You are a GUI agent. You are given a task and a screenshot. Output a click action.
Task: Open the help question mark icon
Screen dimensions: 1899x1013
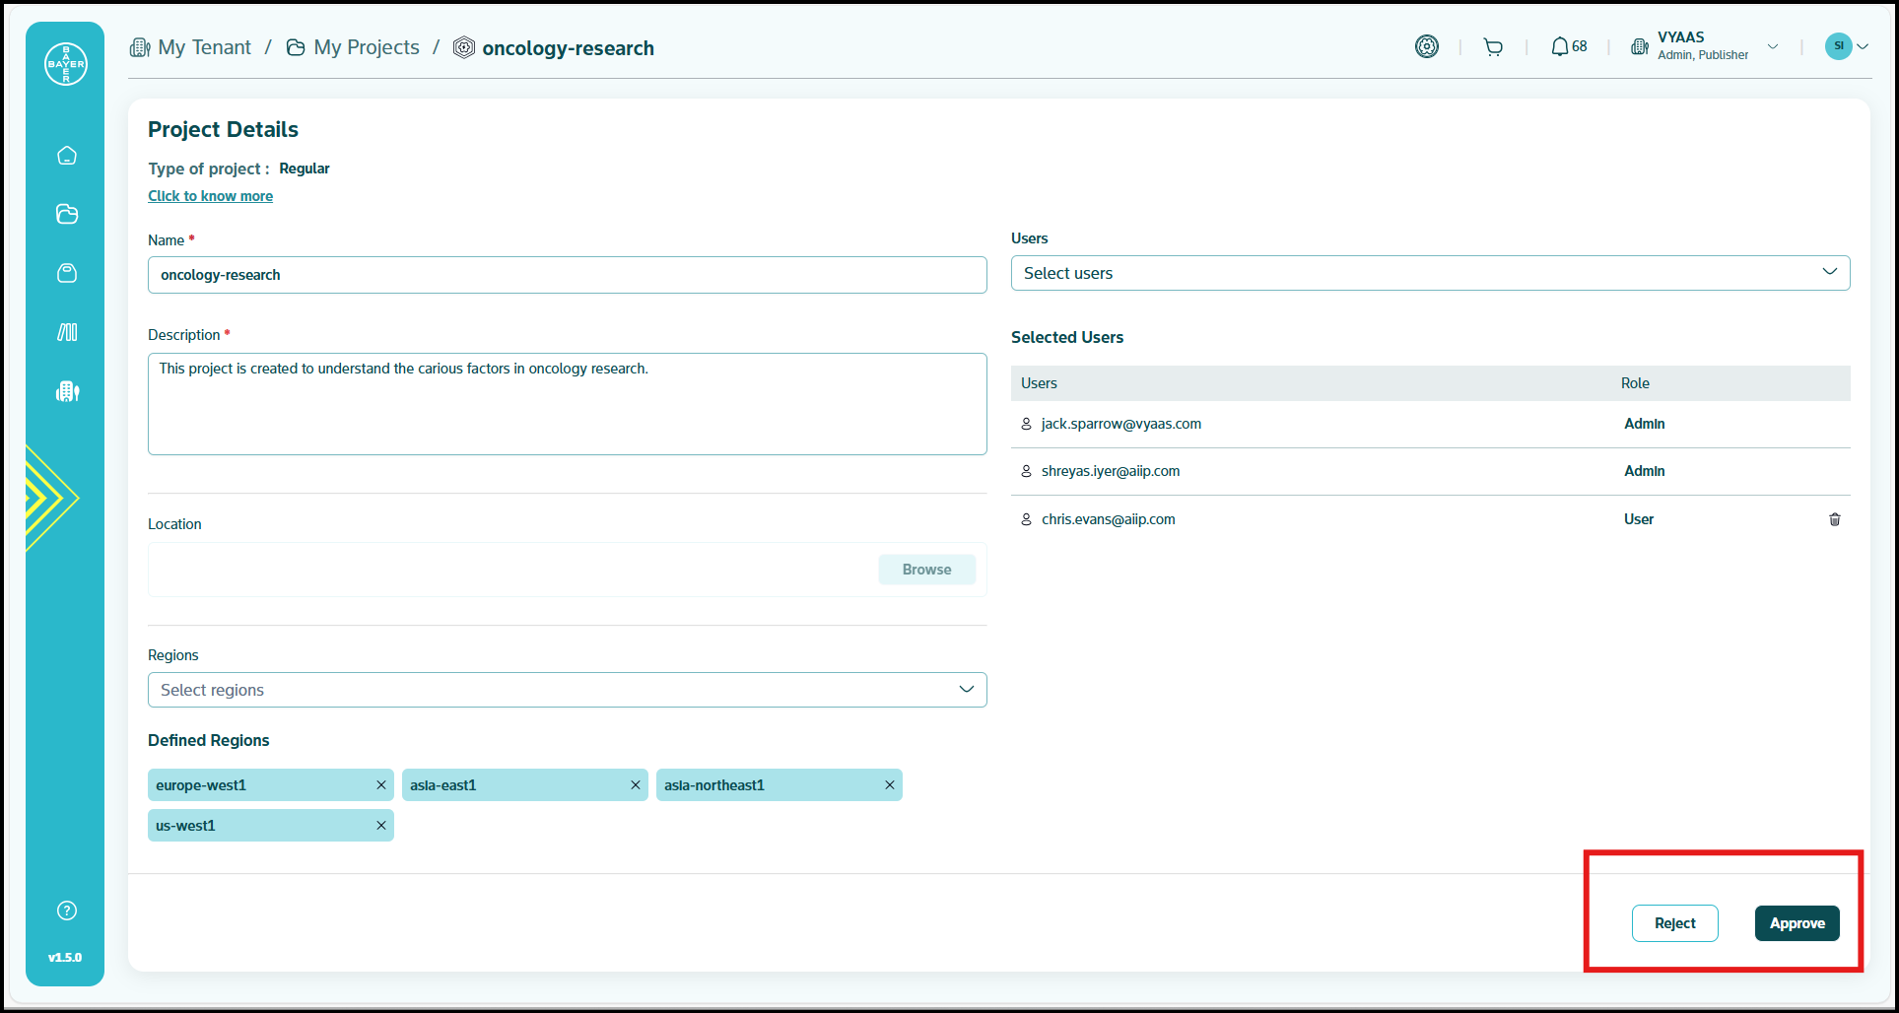[67, 911]
